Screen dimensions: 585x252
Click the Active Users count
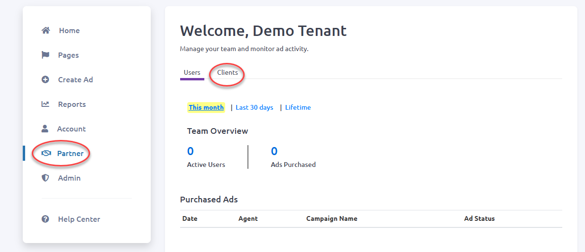click(191, 151)
